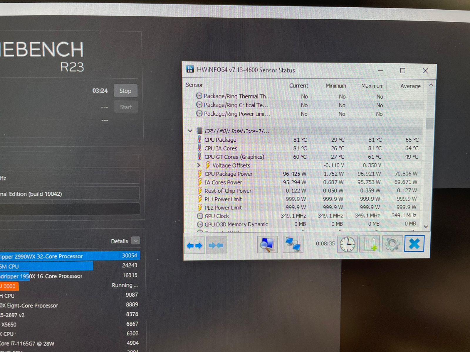
Task: Select the Rest-of-Chip Power row label
Action: click(228, 191)
